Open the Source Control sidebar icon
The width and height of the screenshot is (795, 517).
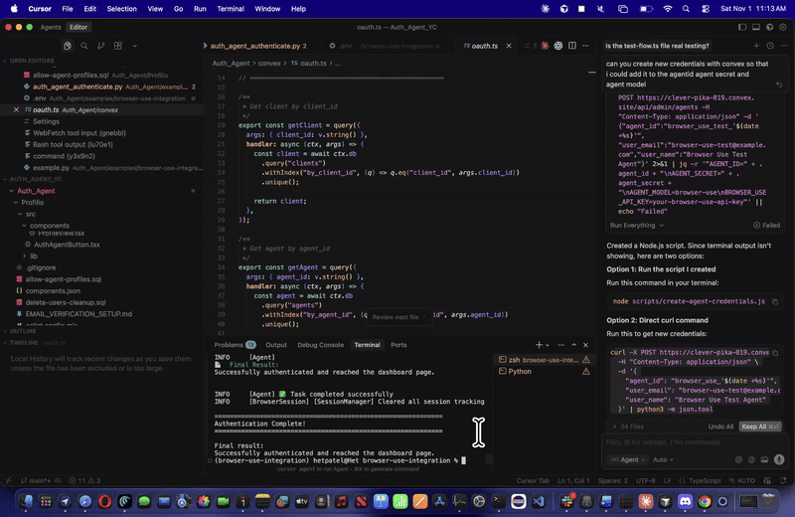[101, 46]
